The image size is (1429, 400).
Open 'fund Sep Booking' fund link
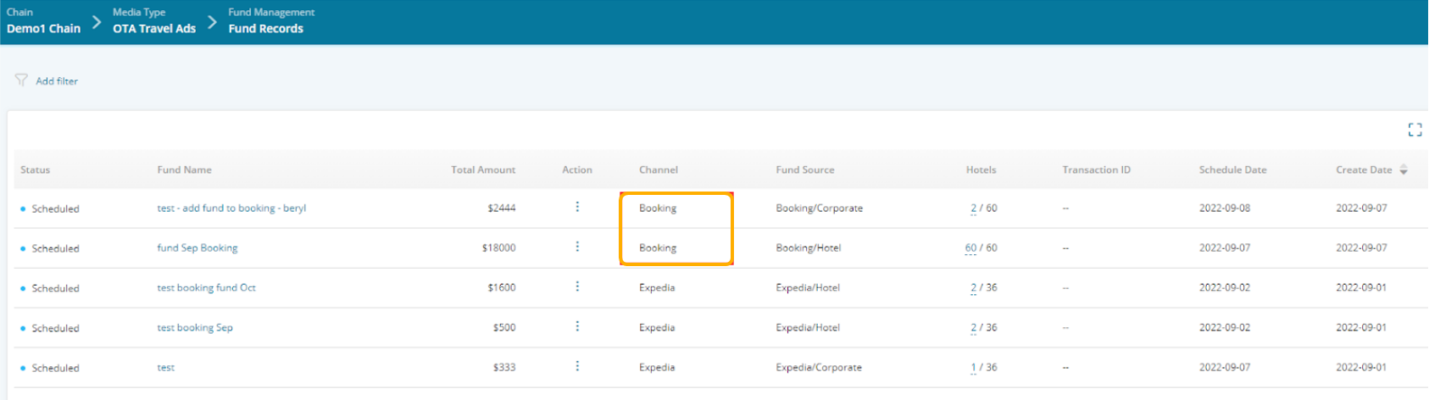[x=197, y=247]
